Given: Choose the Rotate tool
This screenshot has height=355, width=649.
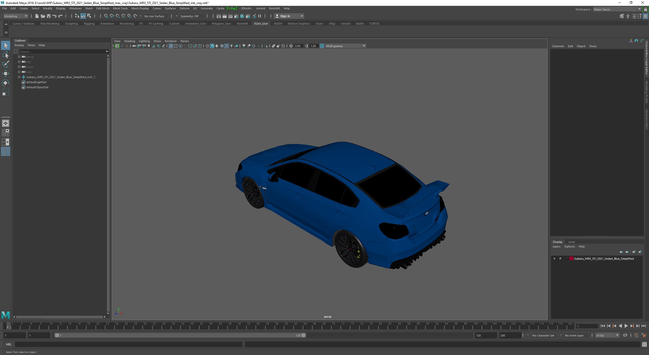Looking at the screenshot, I should 6,83.
